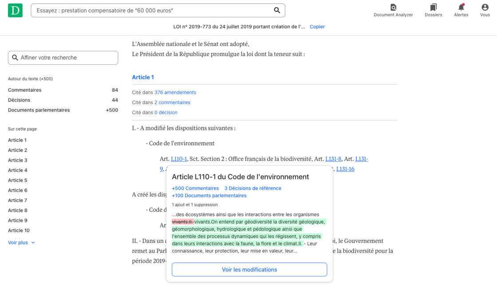Jump to Article 9 in sidebar
The width and height of the screenshot is (497, 292).
(17, 221)
